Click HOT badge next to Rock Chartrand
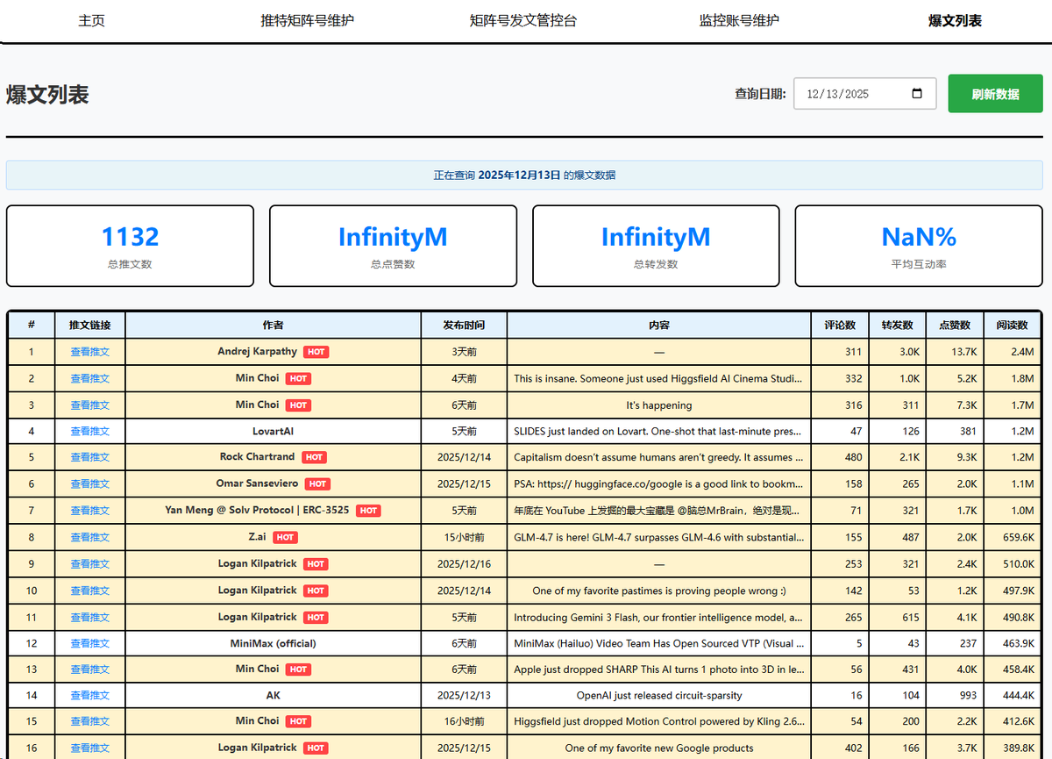The height and width of the screenshot is (759, 1052). (315, 457)
